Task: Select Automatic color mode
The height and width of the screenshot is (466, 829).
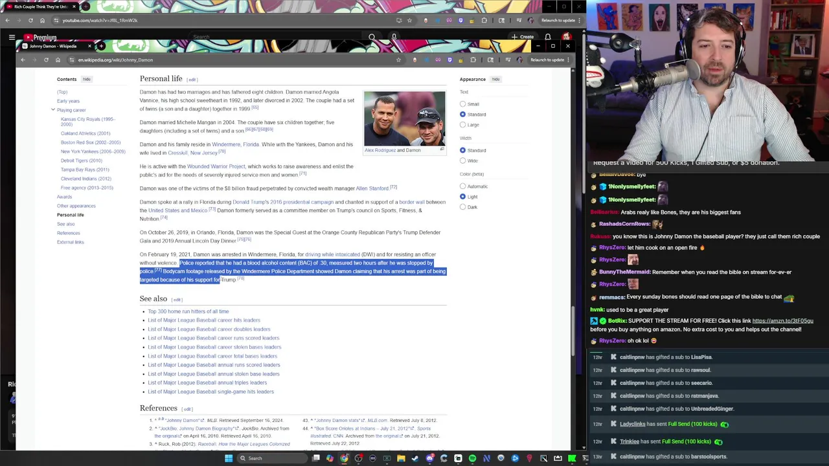Action: tap(462, 186)
